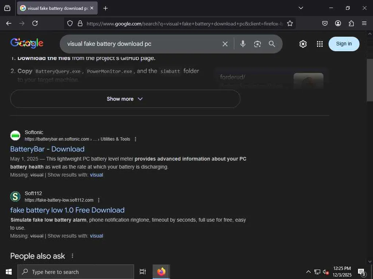Start voice search with microphone

point(243,44)
